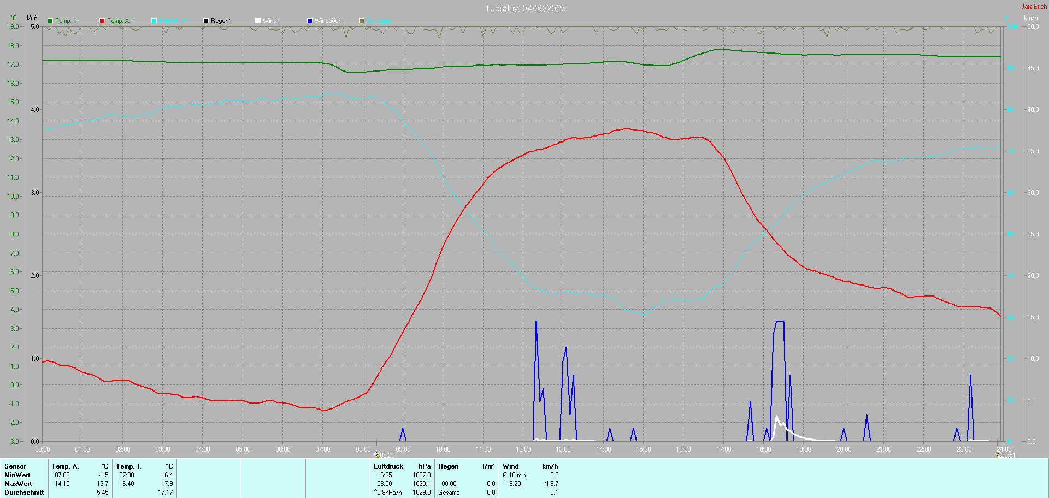This screenshot has height=498, width=1049.
Task: Click the indoor min time '07:30'
Action: 127,475
